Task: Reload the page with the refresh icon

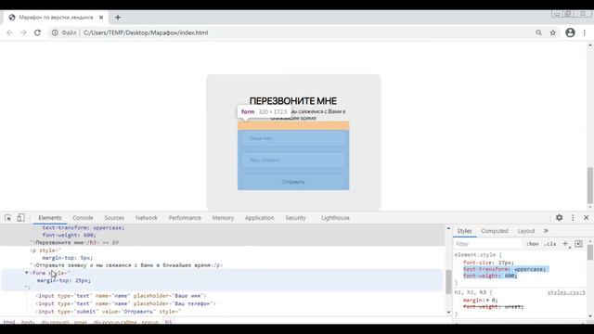Action: click(x=37, y=33)
